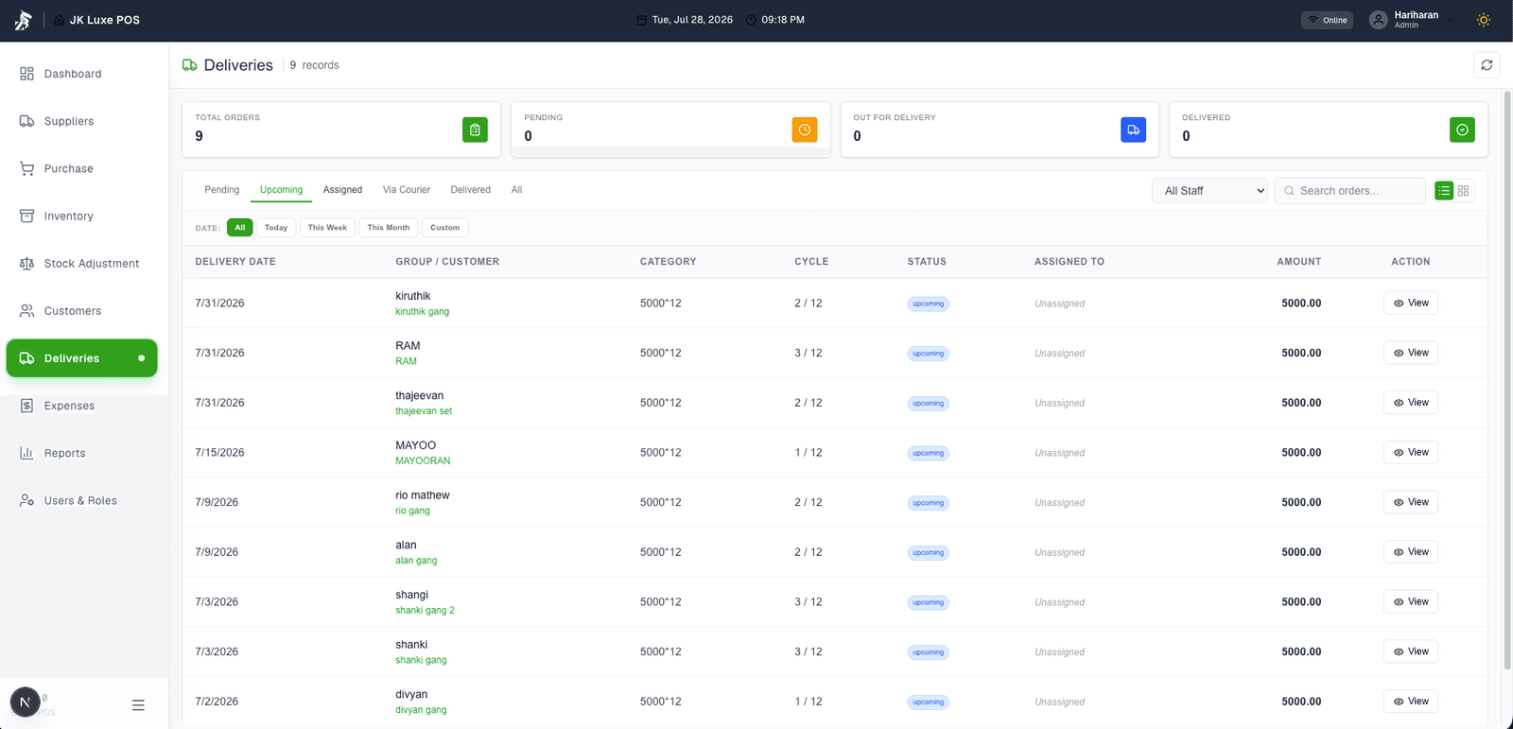Expand the Hariharan Admin user menu

1412,20
